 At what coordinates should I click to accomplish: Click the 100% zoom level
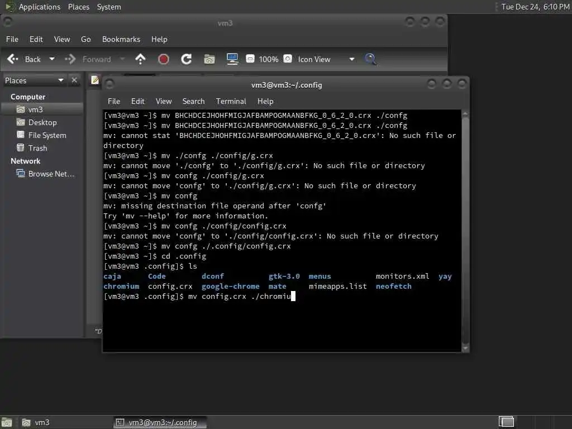(269, 59)
